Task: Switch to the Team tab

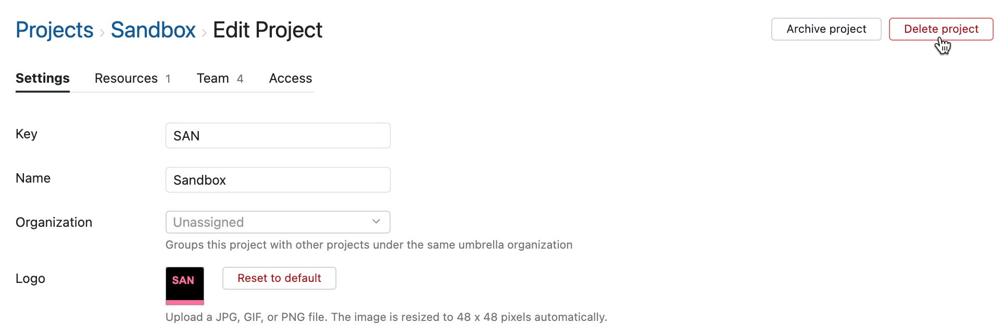Action: pyautogui.click(x=219, y=79)
